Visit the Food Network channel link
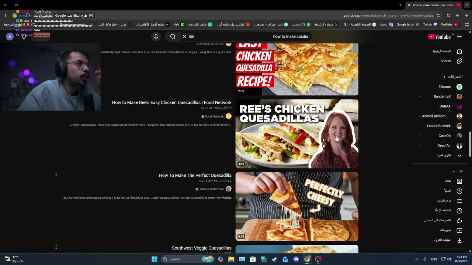472x265 pixels. click(214, 117)
